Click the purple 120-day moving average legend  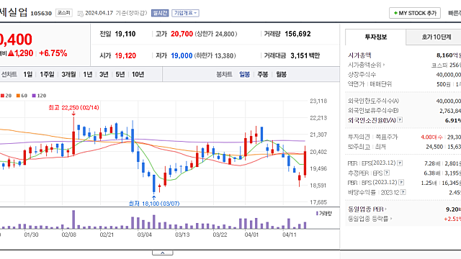pos(39,96)
